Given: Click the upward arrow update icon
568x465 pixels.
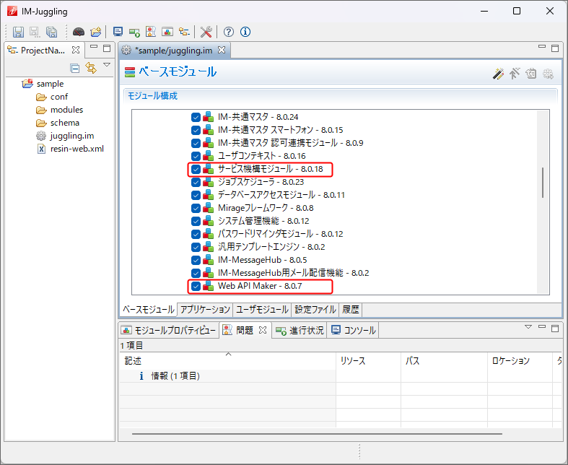Looking at the screenshot, I should pos(515,74).
